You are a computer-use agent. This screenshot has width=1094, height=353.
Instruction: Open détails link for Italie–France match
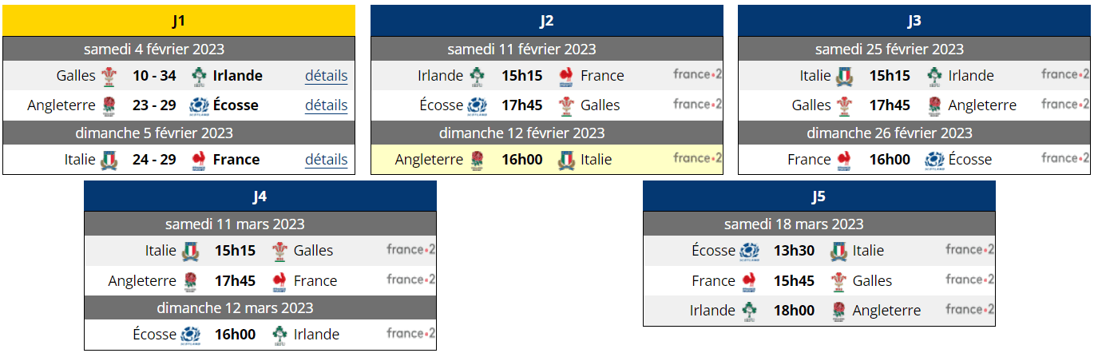(x=326, y=160)
